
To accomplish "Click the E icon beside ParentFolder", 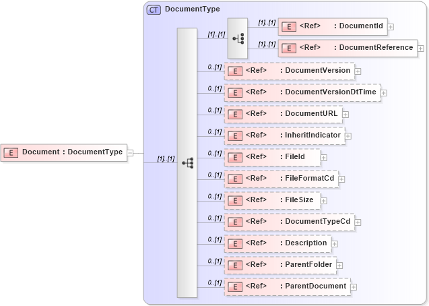I will pyautogui.click(x=235, y=266).
